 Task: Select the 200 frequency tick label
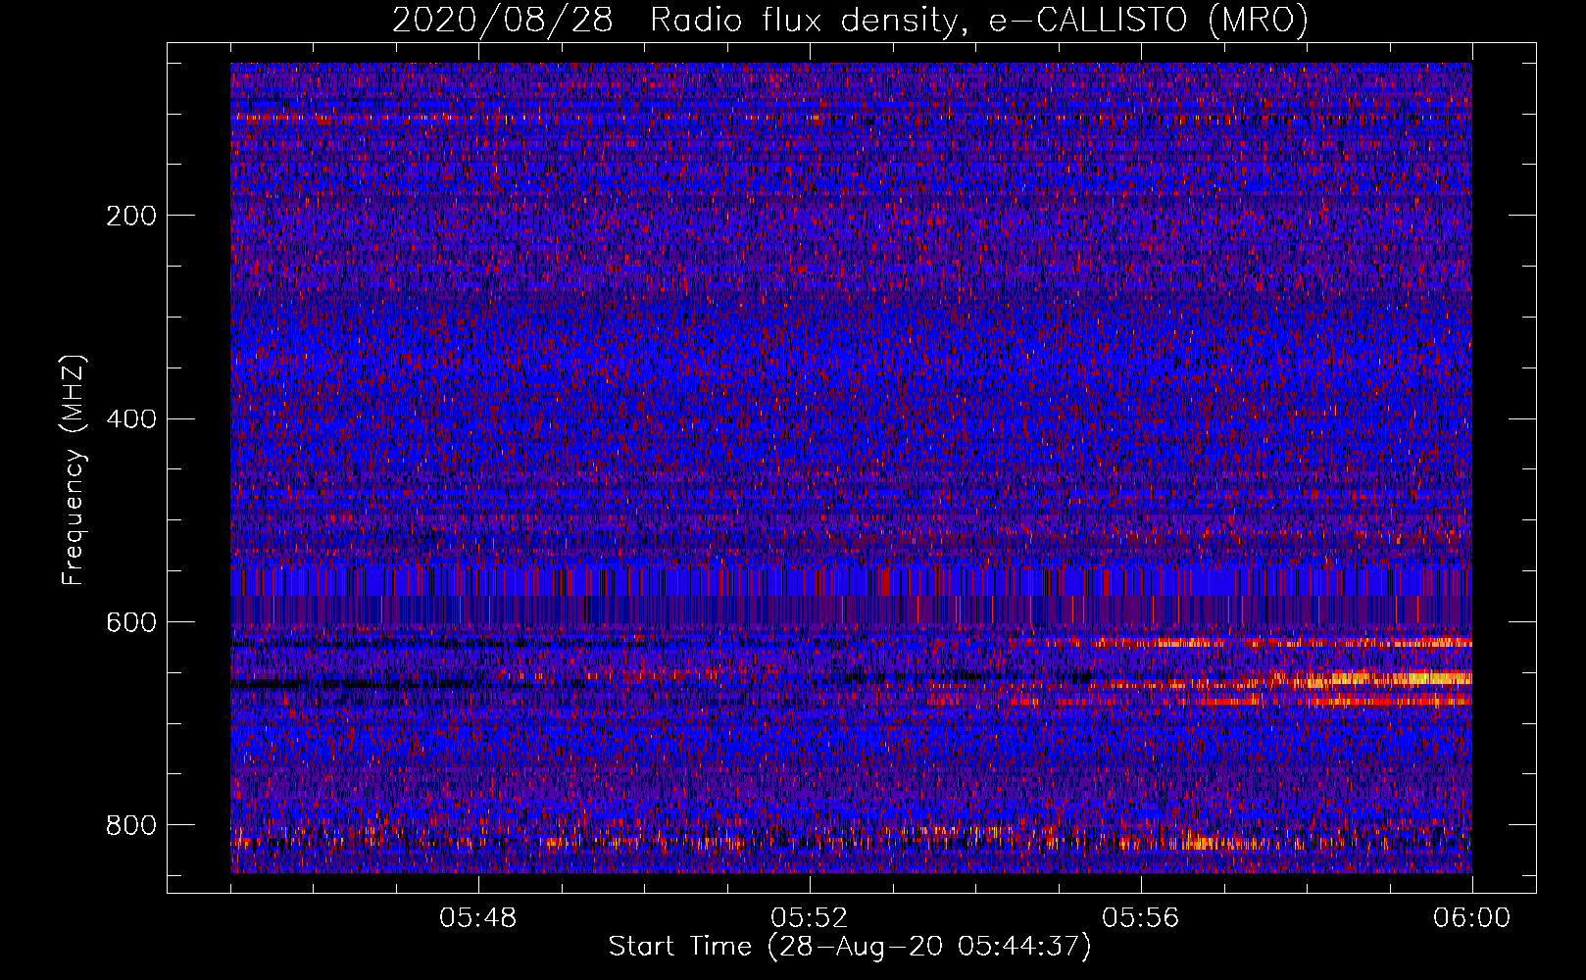point(131,216)
